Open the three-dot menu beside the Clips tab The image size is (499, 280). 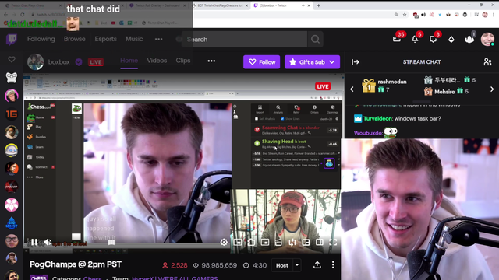coord(211,61)
